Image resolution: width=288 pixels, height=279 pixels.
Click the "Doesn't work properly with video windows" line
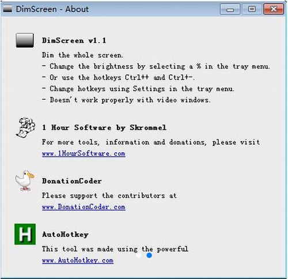coord(126,100)
